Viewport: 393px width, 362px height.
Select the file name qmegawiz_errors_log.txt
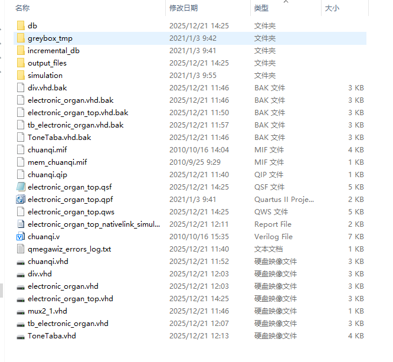coord(70,249)
